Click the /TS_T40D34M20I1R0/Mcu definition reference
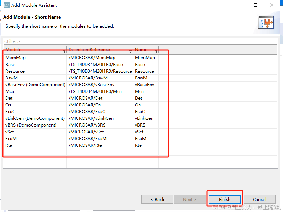The width and height of the screenshot is (283, 212). [x=100, y=91]
